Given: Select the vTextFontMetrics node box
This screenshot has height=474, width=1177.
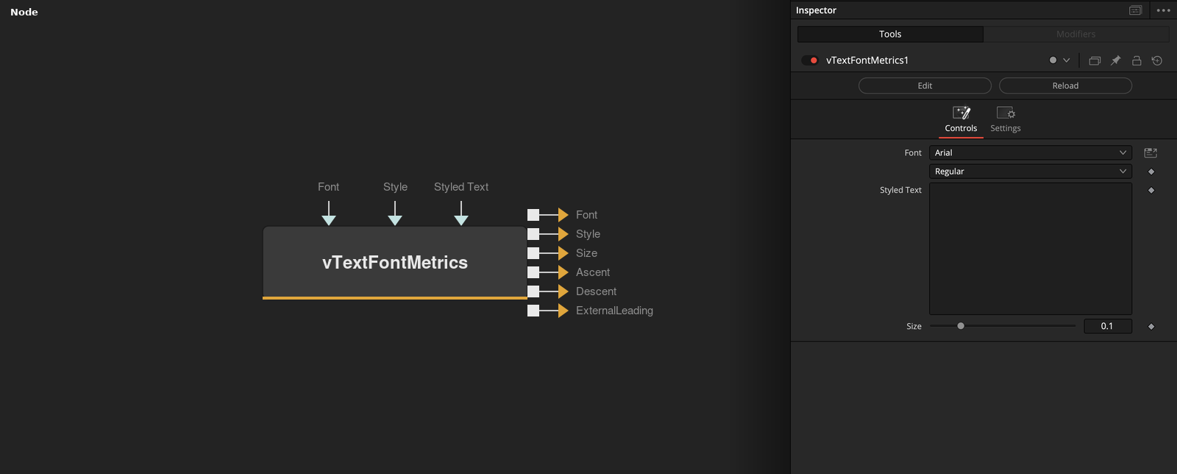Looking at the screenshot, I should click(x=395, y=263).
